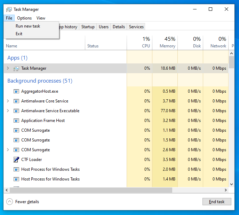This screenshot has height=215, width=239.
Task: Expand Antimalware Service Executable row
Action: coord(8,111)
